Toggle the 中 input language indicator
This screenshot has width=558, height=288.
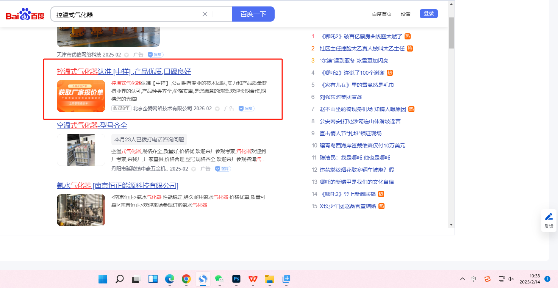click(474, 279)
